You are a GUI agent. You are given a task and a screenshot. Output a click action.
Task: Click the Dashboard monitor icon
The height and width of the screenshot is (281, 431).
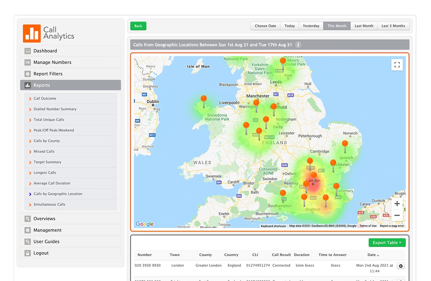28,50
